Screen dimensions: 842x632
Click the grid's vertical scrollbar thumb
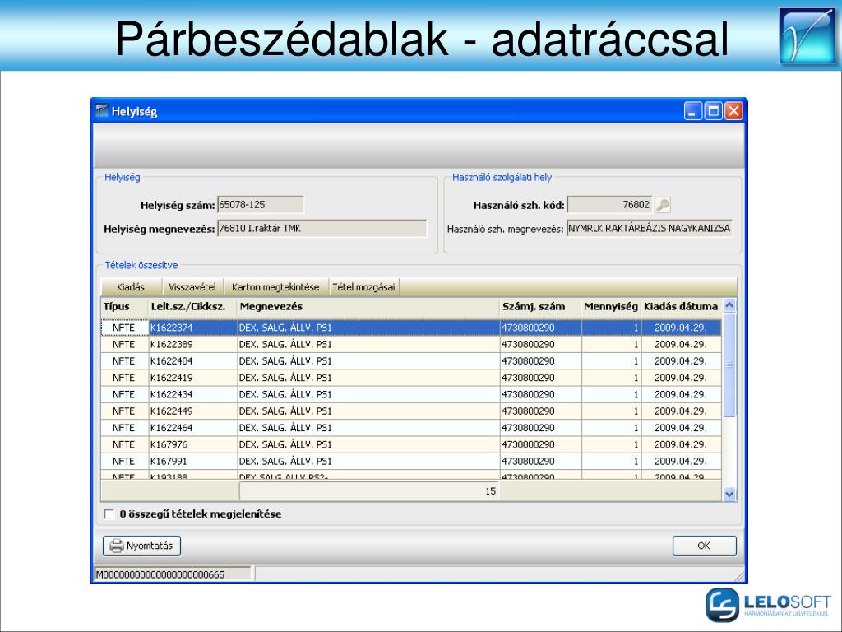pos(729,365)
